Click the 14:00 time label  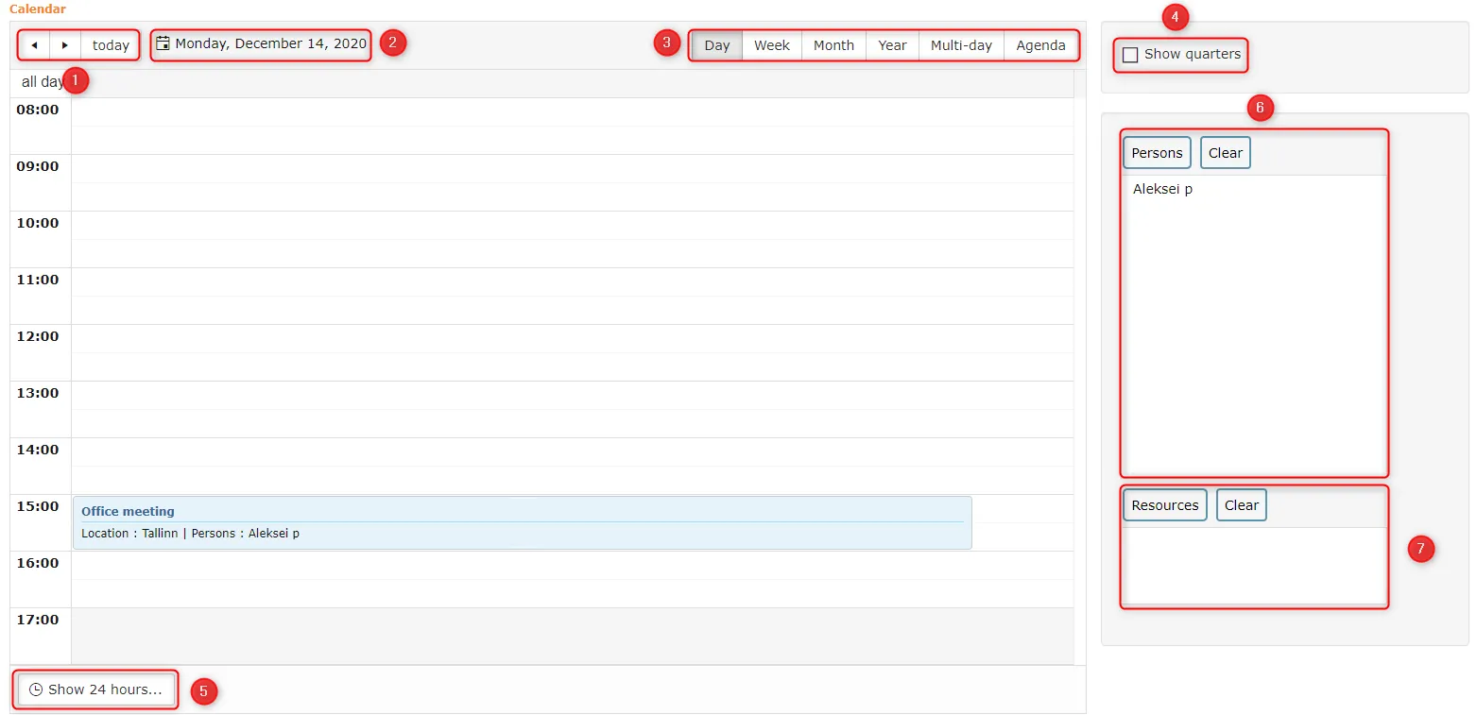pos(38,450)
